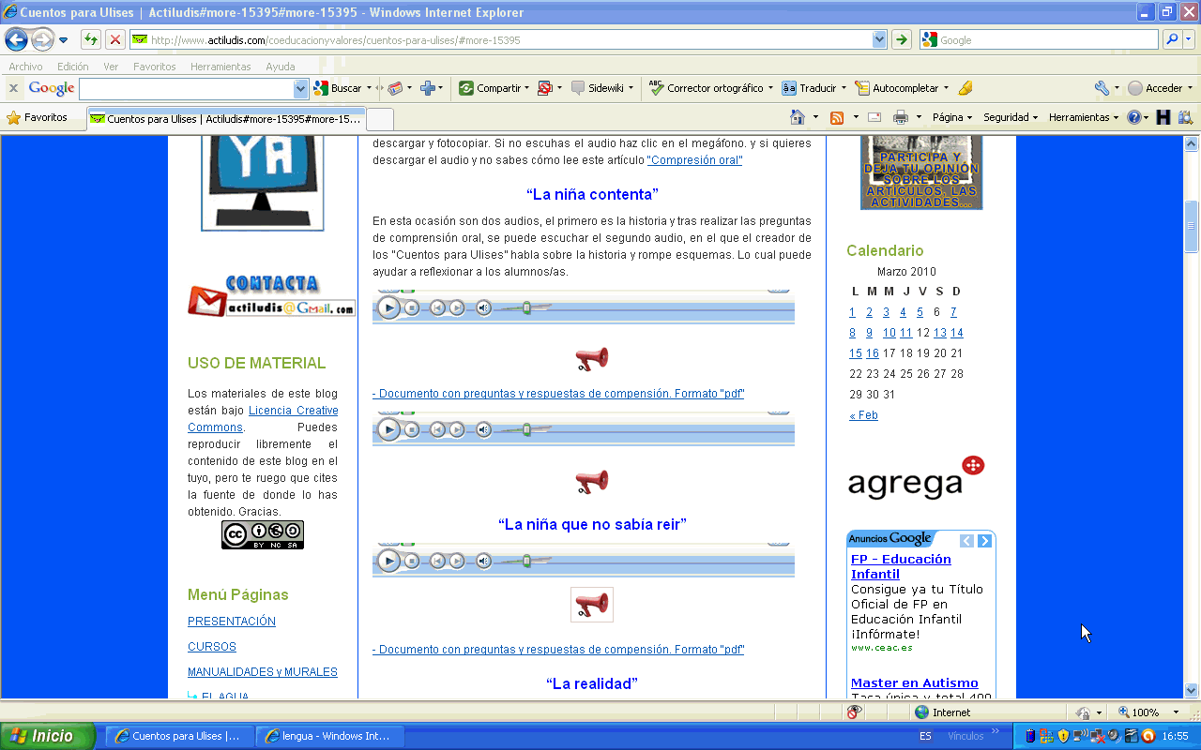
Task: Open the Seguridad dropdown menu
Action: pos(1011,117)
